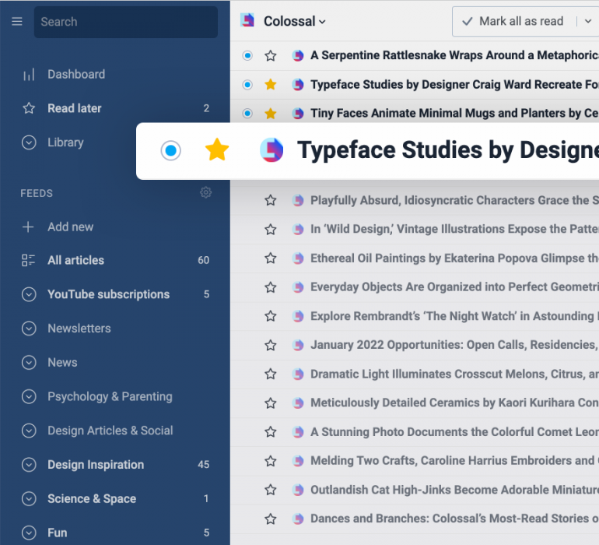
Task: Toggle unread dot on Tiny Faces article
Action: (247, 113)
